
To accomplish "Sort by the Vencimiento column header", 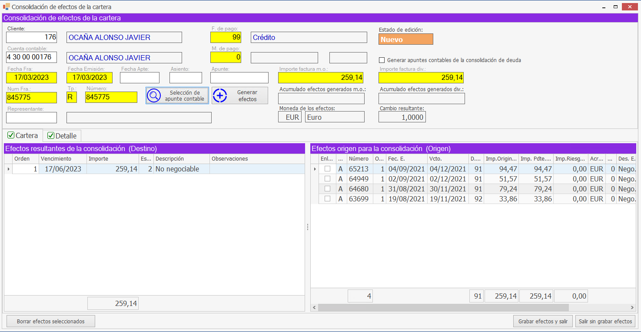I will 63,159.
